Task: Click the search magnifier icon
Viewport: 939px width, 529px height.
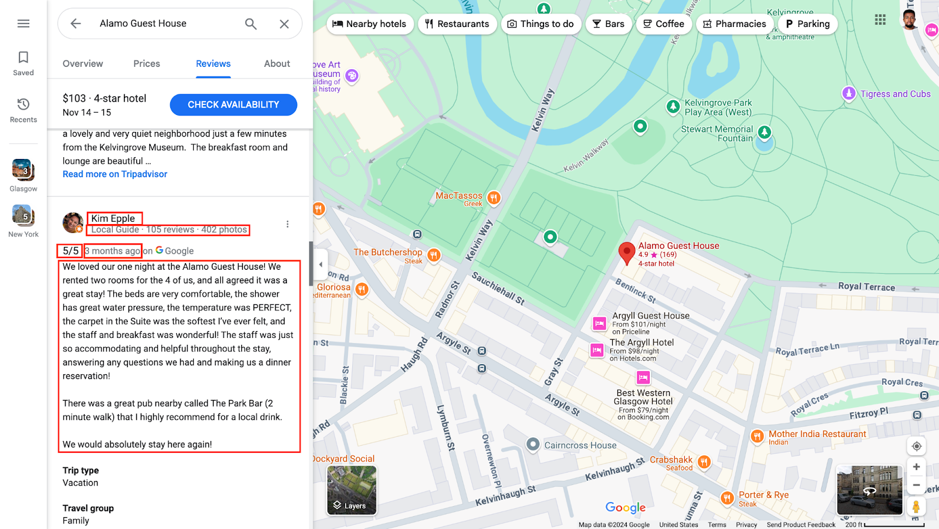Action: pos(251,23)
